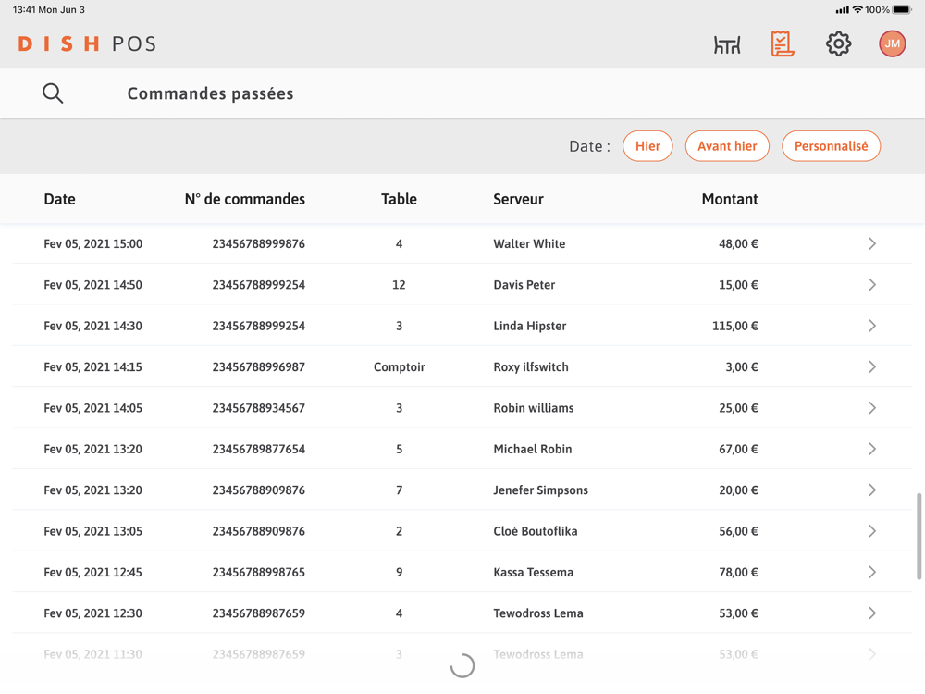Expand Davis Peter order chevron

[871, 285]
